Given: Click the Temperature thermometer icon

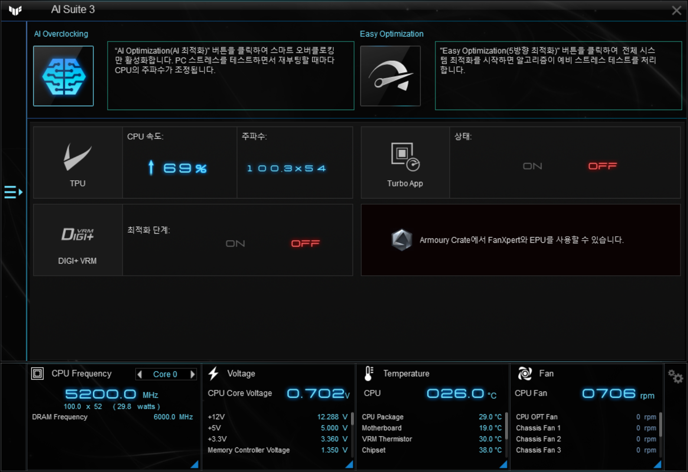Looking at the screenshot, I should pyautogui.click(x=369, y=374).
